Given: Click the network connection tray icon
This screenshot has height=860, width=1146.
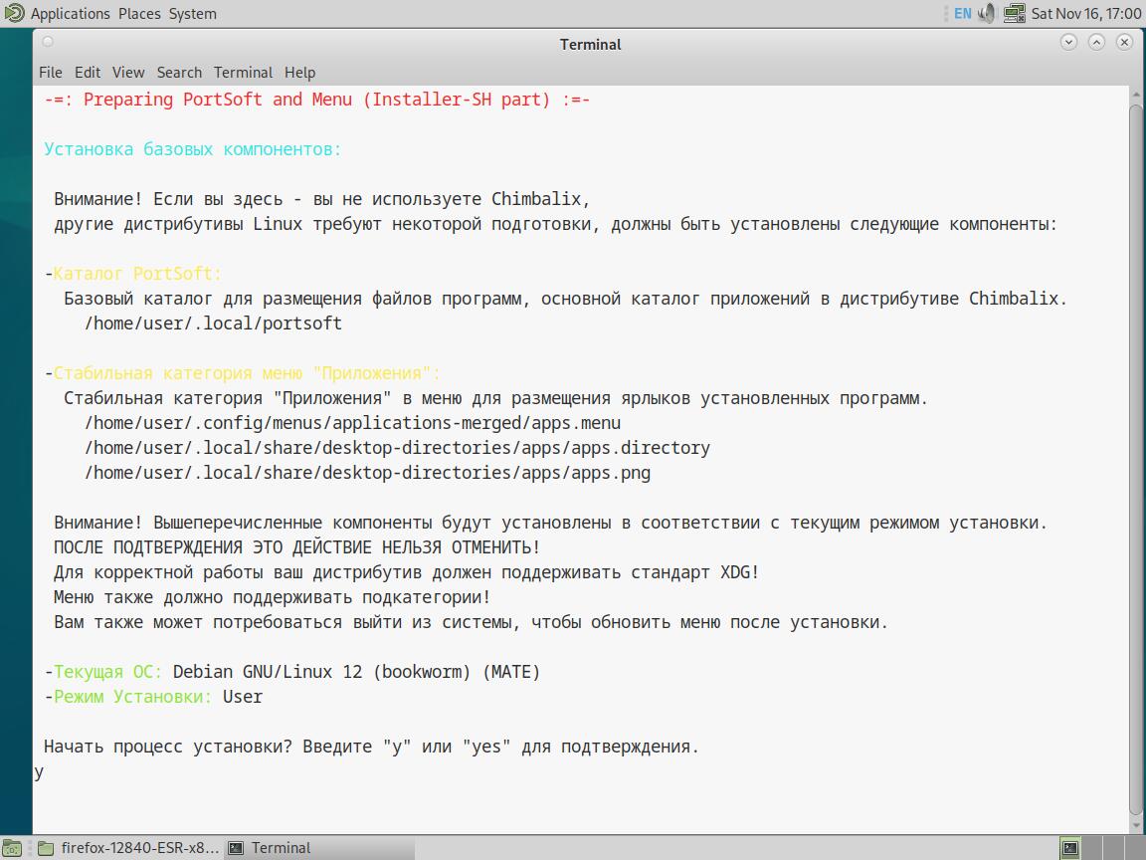Looking at the screenshot, I should click(x=1014, y=13).
